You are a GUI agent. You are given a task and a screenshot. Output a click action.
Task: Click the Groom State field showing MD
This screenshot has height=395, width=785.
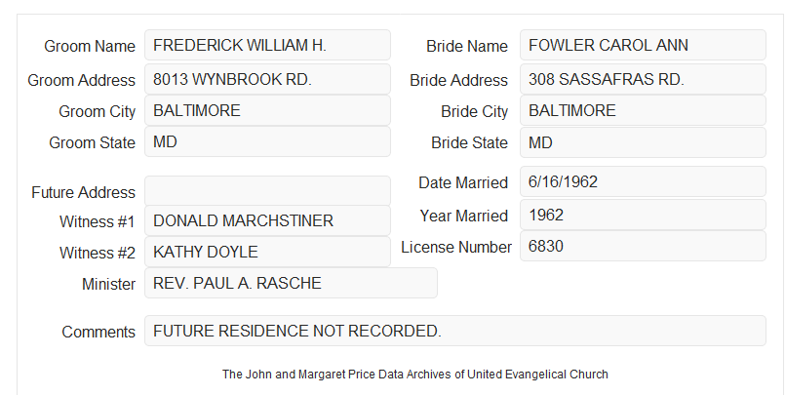point(267,141)
